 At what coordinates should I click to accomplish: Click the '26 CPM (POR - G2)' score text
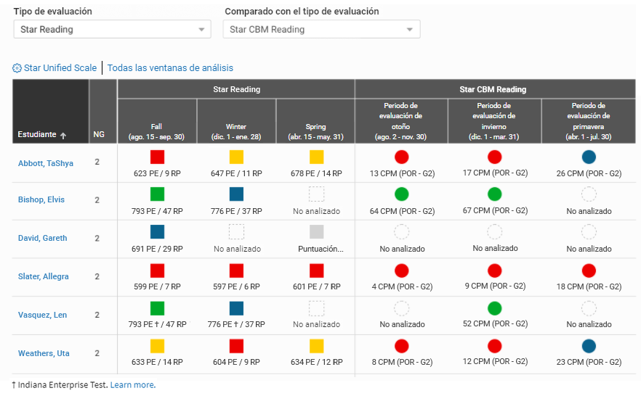(x=589, y=173)
